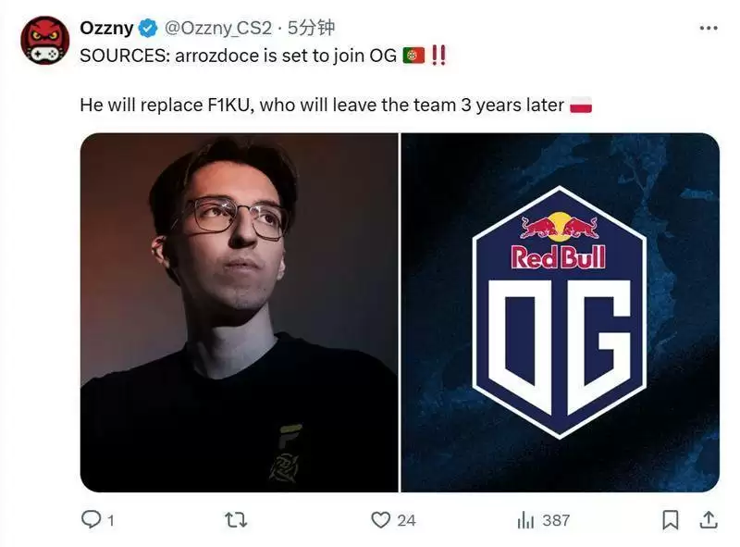Open the arrozdoce player photo
This screenshot has width=740, height=547.
coord(239,313)
